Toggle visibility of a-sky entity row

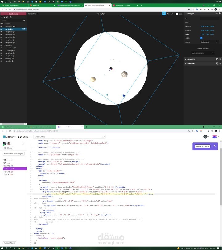tap(1, 29)
